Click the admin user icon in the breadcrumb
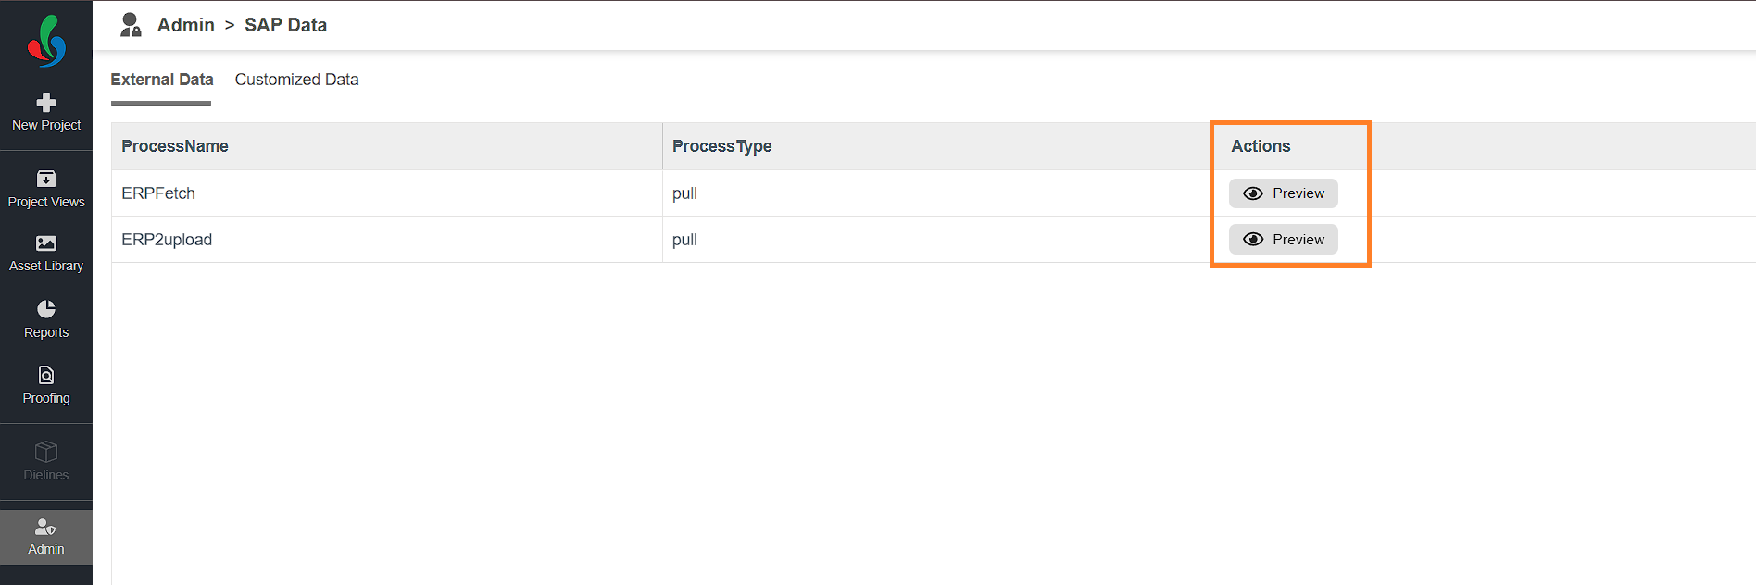Screen dimensions: 1756x585 tap(131, 25)
